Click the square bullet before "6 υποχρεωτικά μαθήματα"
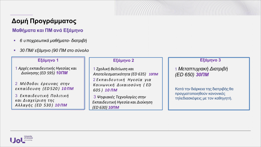The height and width of the screenshot is (147, 261). point(15,41)
